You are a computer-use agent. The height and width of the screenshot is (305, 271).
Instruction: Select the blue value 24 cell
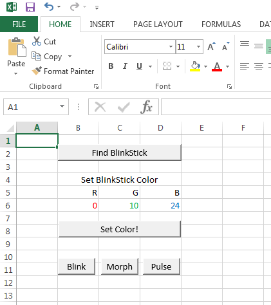(x=161, y=205)
